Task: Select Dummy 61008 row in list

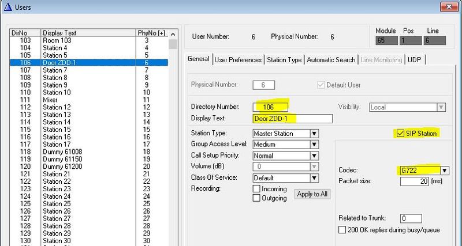Action: click(89, 152)
